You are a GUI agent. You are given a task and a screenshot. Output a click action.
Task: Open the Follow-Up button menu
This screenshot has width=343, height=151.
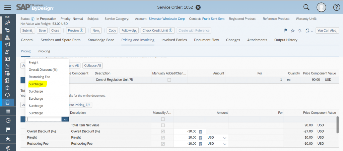(x=129, y=31)
